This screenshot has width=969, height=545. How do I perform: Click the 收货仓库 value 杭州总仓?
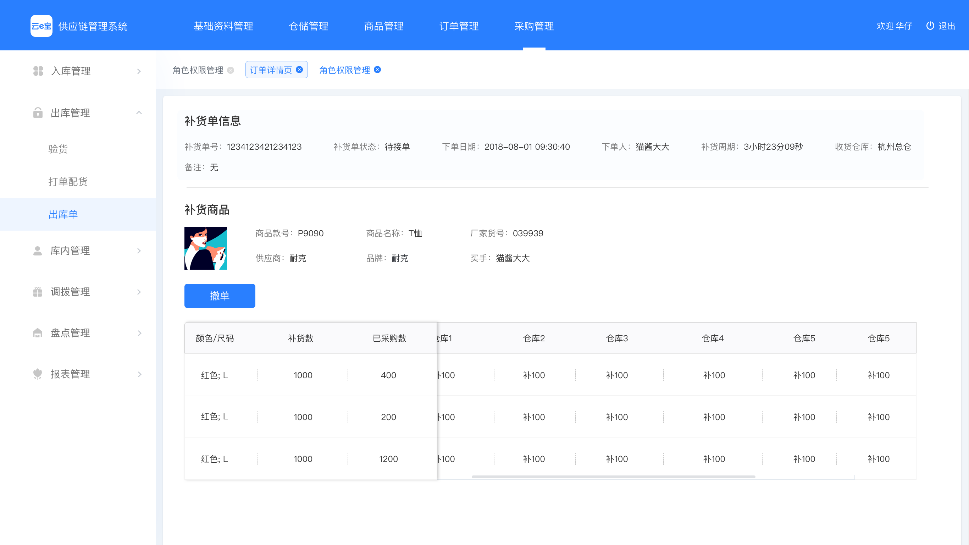pyautogui.click(x=895, y=147)
